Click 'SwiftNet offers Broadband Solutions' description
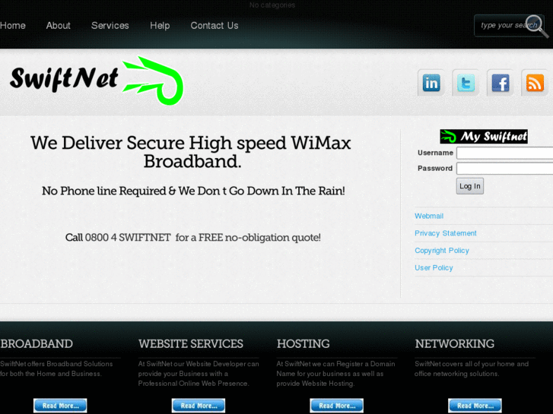Screen dimensions: 553x414 56,368
